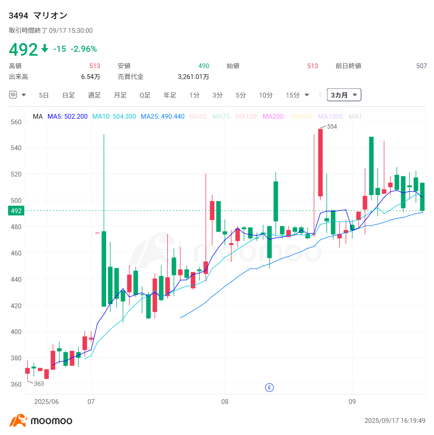Click the green down arrow price indicator
Viewport: 434px width, 435px height.
pos(45,49)
